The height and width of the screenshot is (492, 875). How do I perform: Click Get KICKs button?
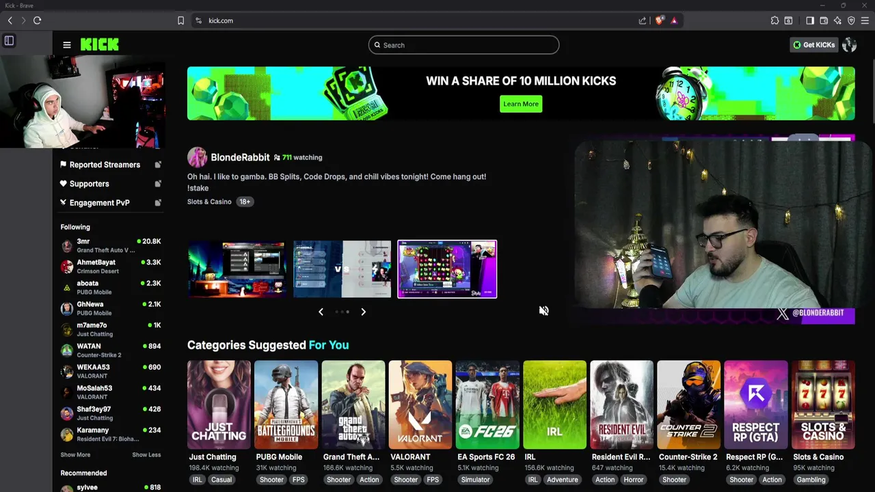coord(813,45)
